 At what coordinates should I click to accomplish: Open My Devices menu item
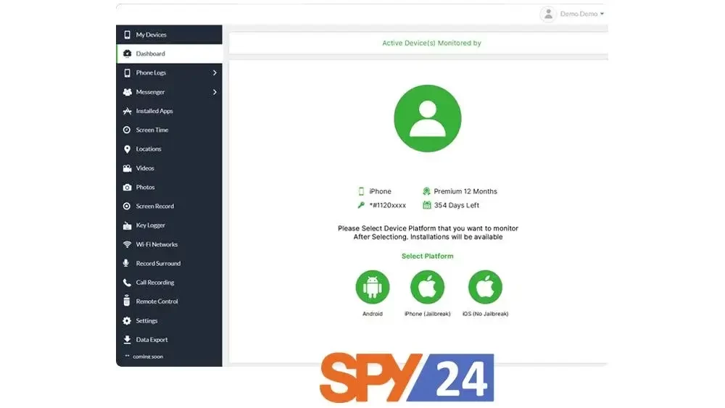coord(169,35)
